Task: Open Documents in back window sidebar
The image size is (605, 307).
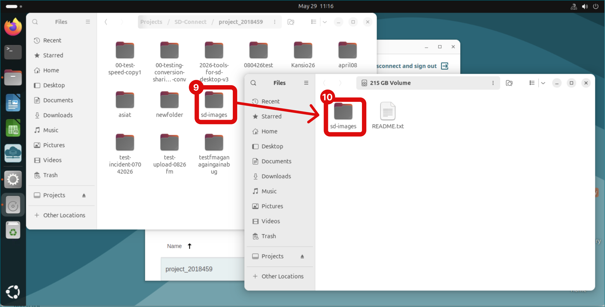Action: point(61,100)
